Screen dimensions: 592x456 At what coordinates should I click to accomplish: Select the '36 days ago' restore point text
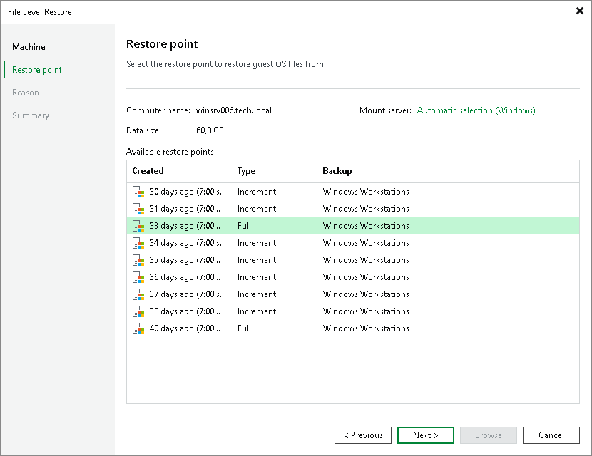[185, 277]
